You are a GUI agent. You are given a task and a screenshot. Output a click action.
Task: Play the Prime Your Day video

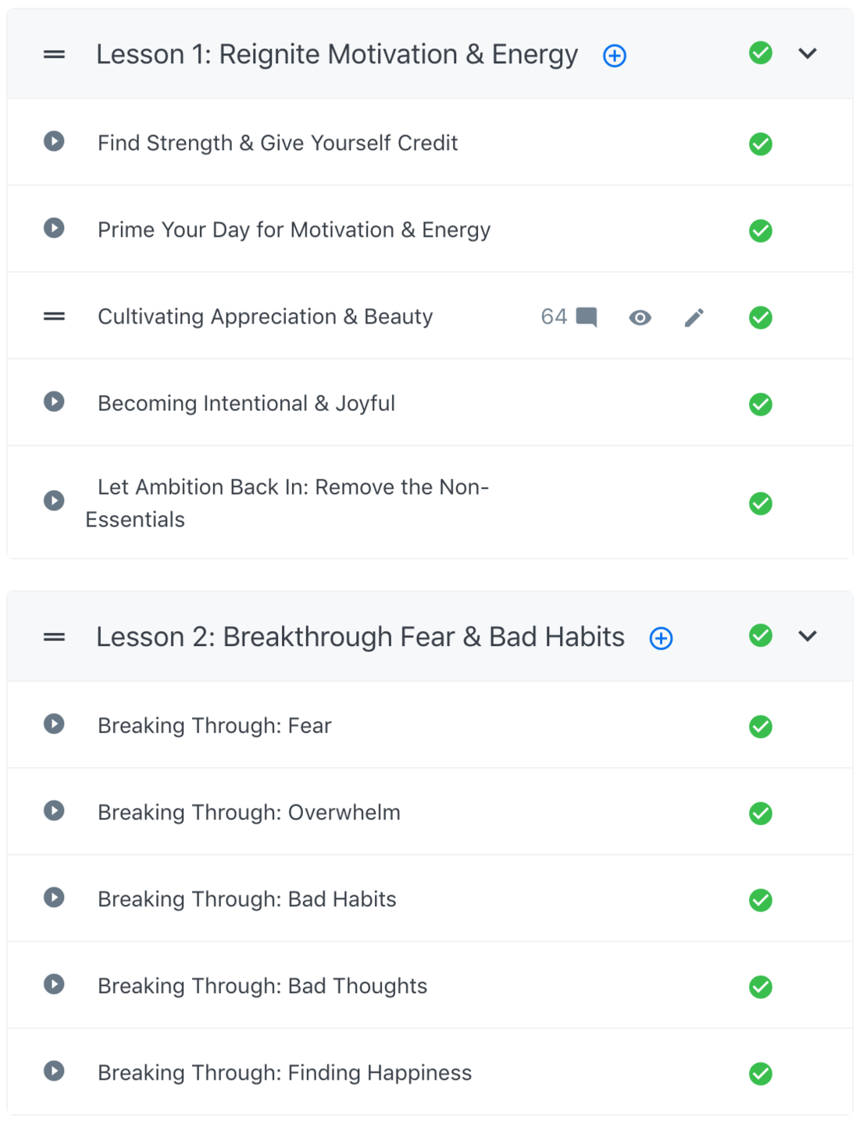pyautogui.click(x=54, y=228)
